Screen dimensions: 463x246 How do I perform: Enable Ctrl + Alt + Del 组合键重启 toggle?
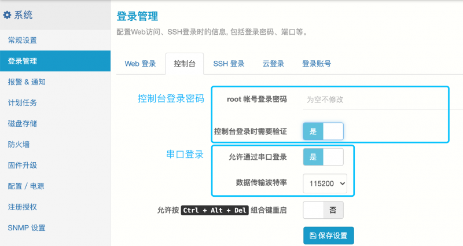323,210
